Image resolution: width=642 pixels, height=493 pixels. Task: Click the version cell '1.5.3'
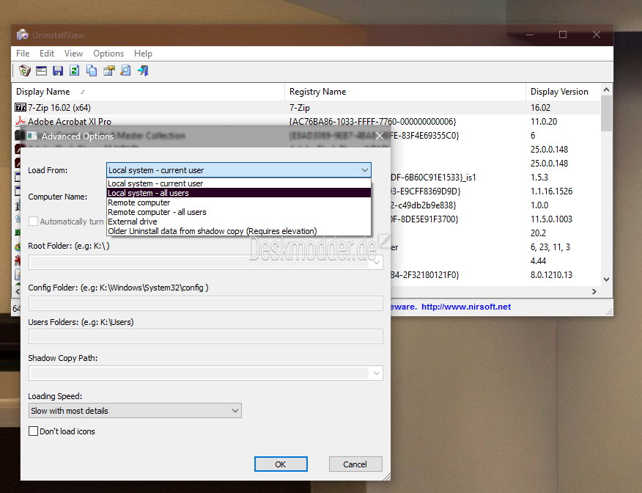pos(539,177)
